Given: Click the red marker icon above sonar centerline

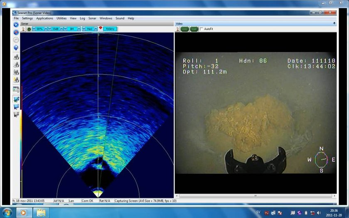Looking at the screenshot, I should point(101,28).
